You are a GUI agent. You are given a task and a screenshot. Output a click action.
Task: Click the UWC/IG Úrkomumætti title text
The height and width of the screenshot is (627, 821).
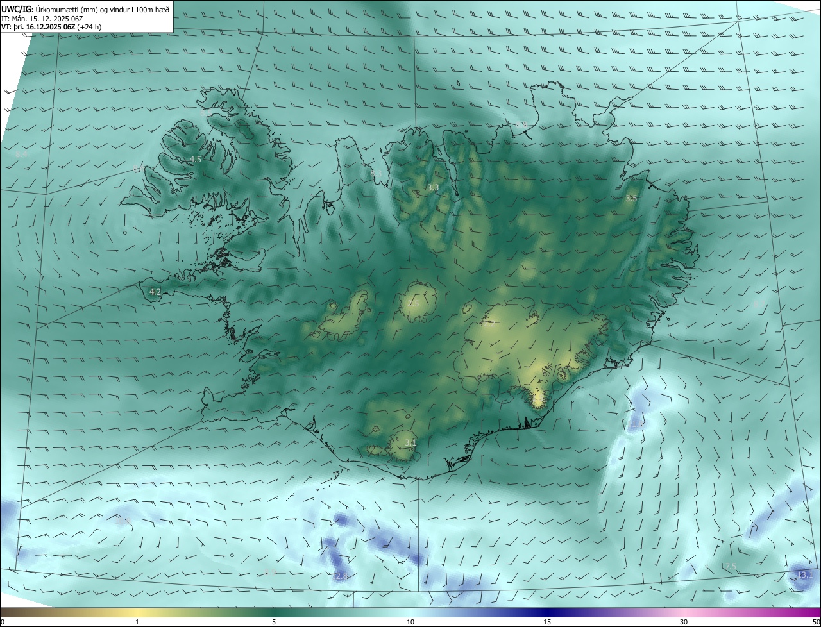[x=86, y=8]
